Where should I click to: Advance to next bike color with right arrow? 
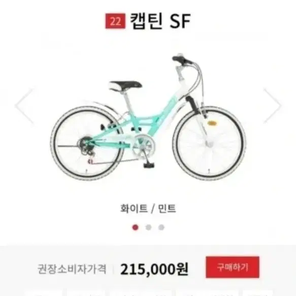pyautogui.click(x=273, y=106)
